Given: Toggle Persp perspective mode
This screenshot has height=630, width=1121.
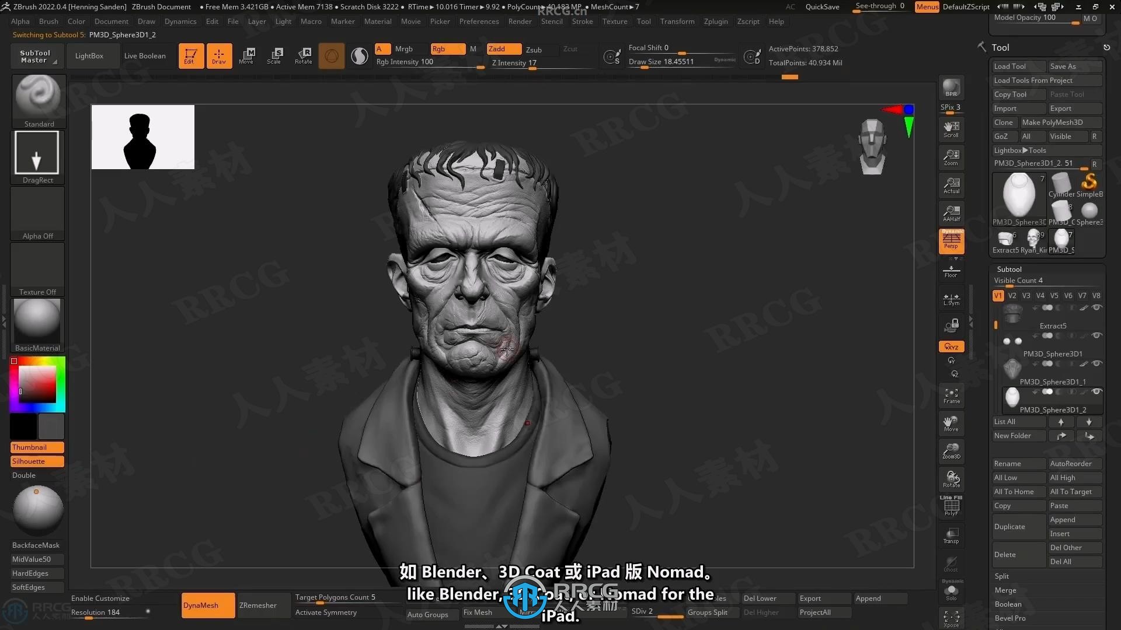Looking at the screenshot, I should [951, 241].
